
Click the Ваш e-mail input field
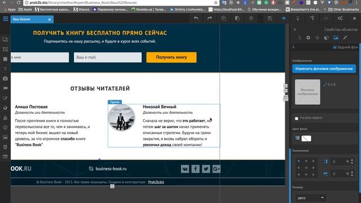coord(108,58)
